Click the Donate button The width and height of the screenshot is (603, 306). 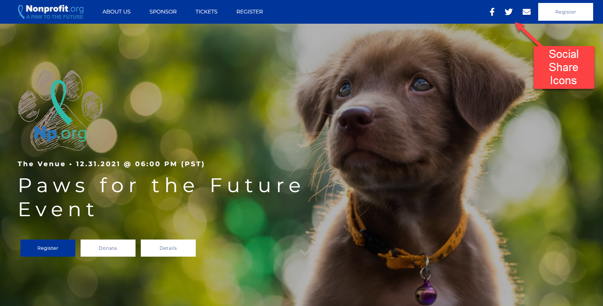point(108,248)
